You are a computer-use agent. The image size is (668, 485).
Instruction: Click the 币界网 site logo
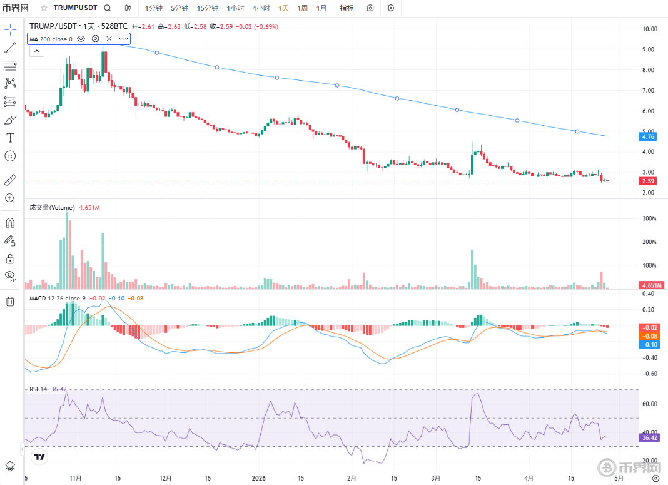(x=16, y=8)
